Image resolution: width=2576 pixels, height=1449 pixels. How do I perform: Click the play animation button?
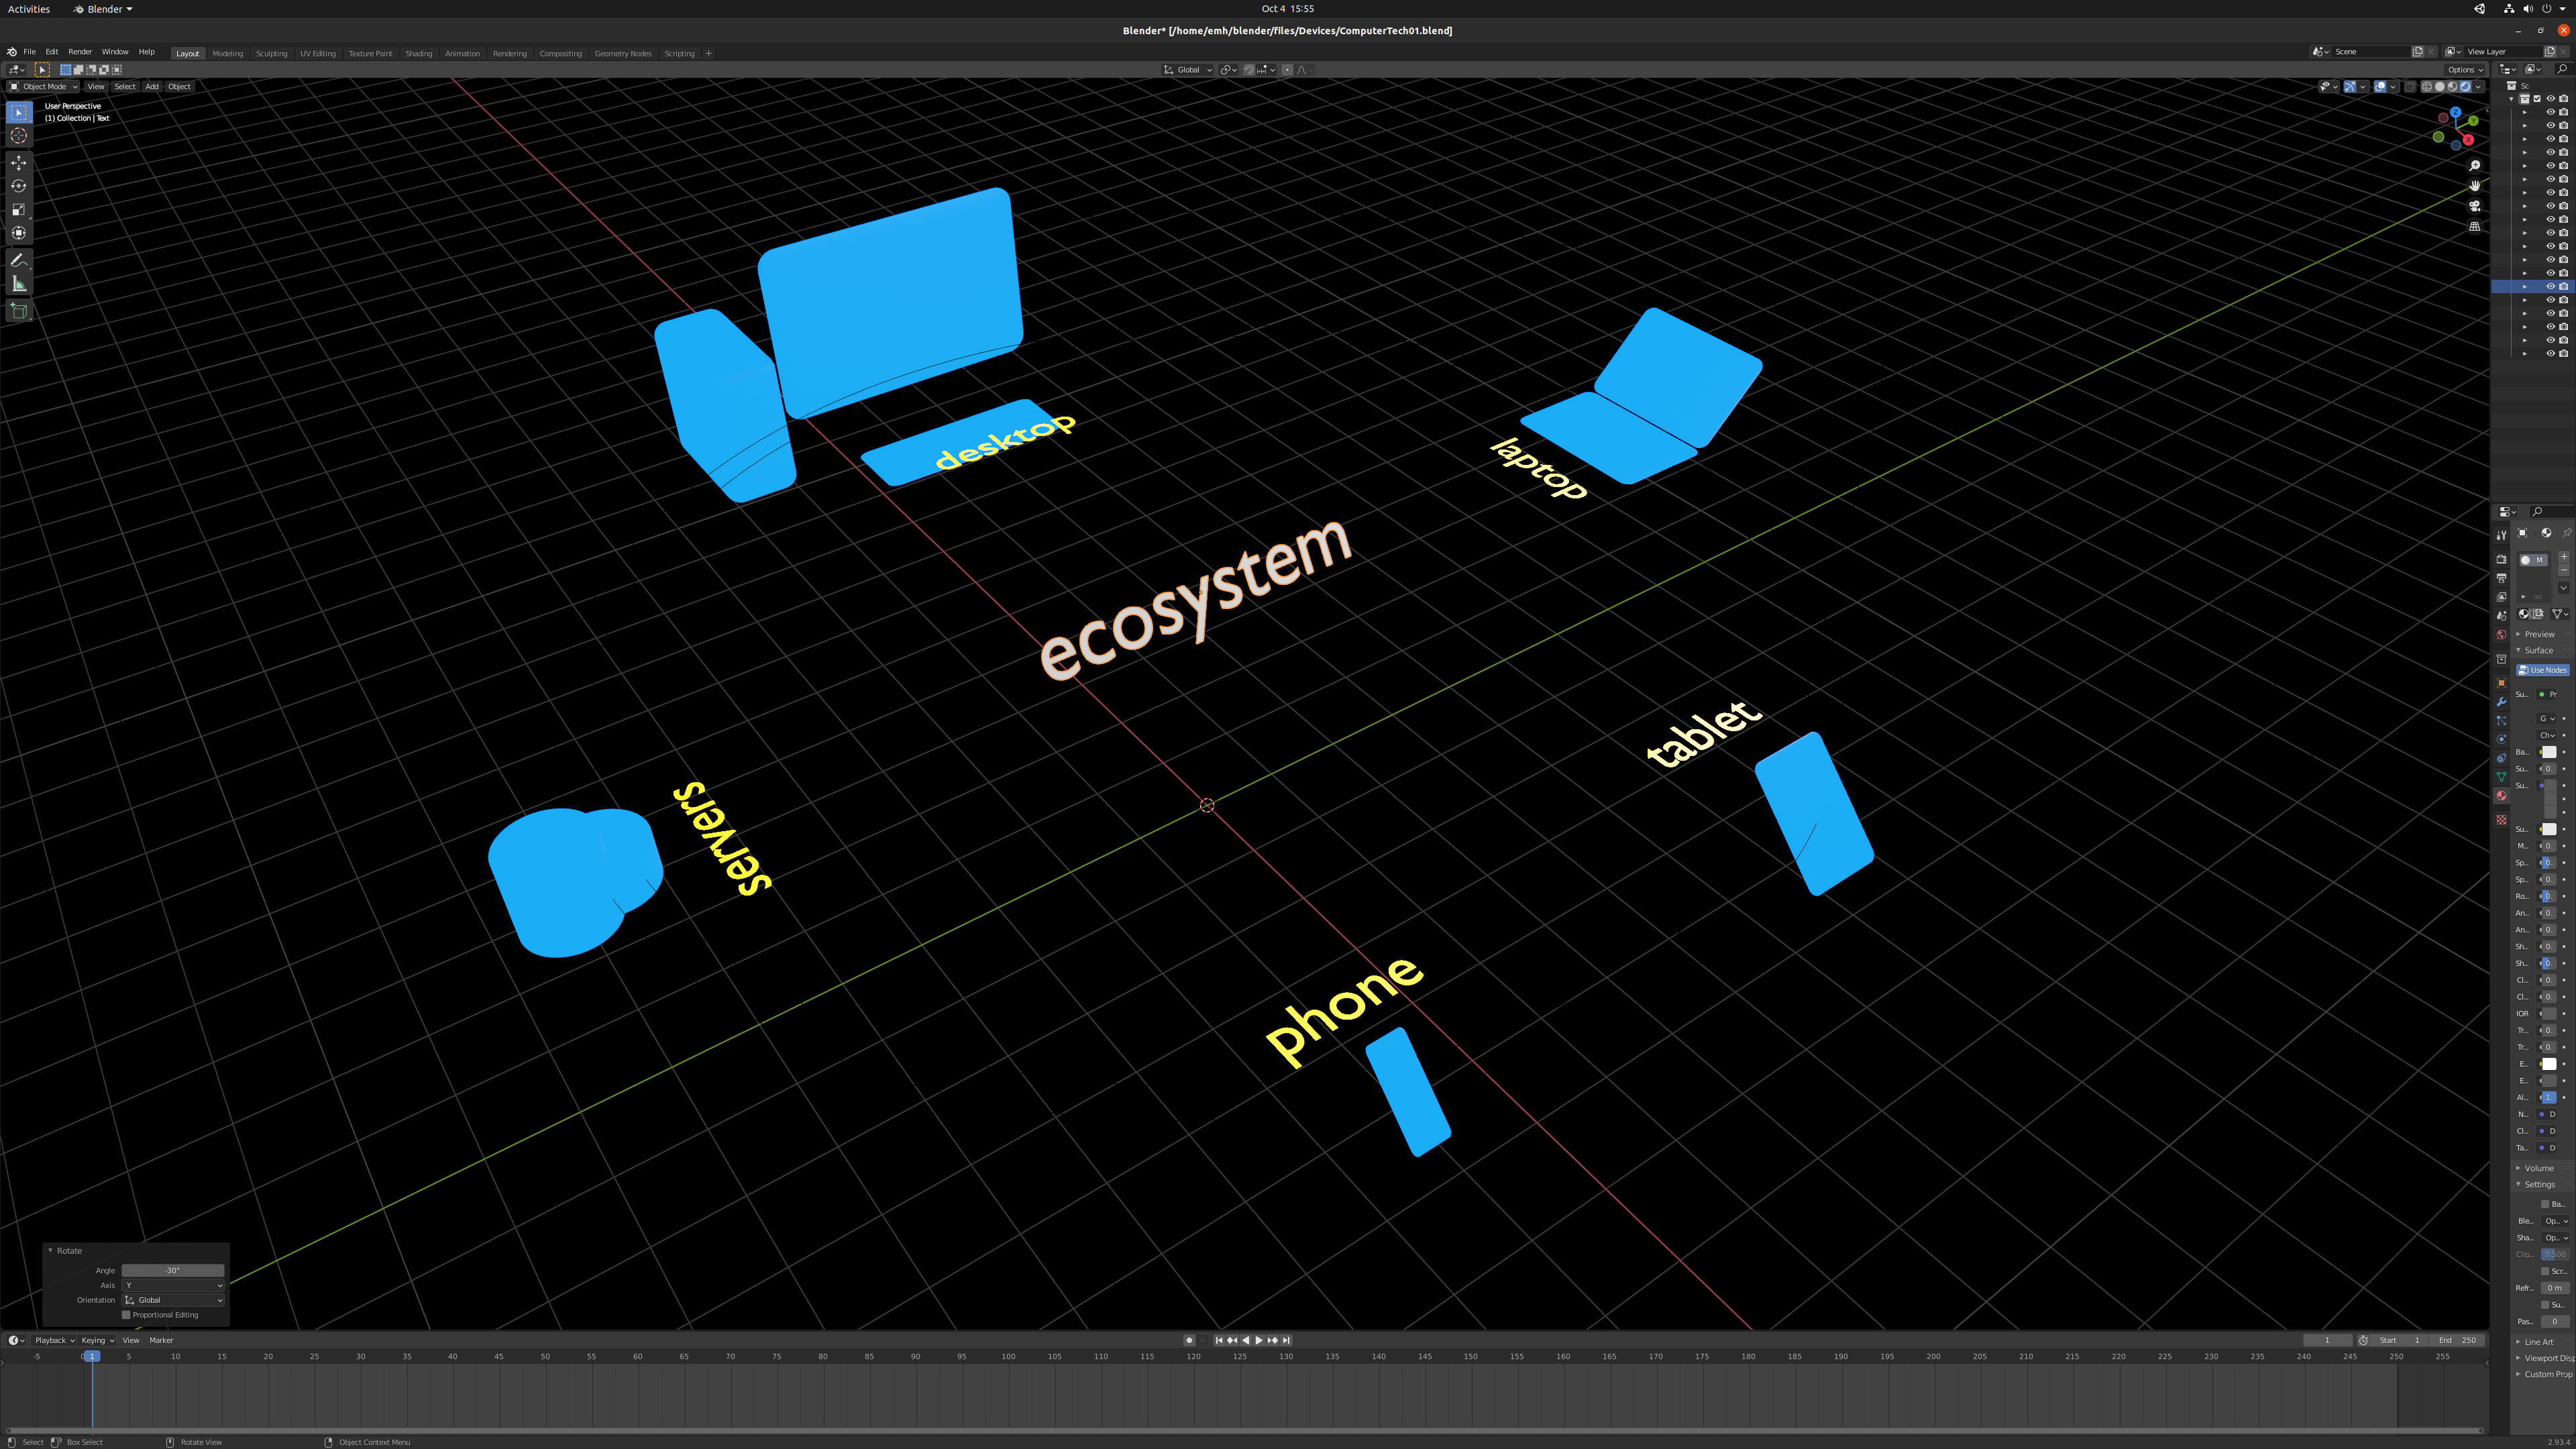[1259, 1341]
